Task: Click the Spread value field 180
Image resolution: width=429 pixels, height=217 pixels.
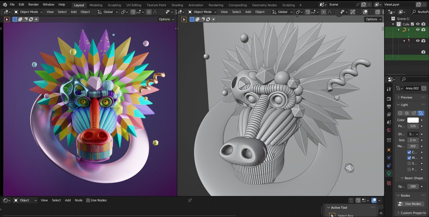Action: click(x=413, y=187)
